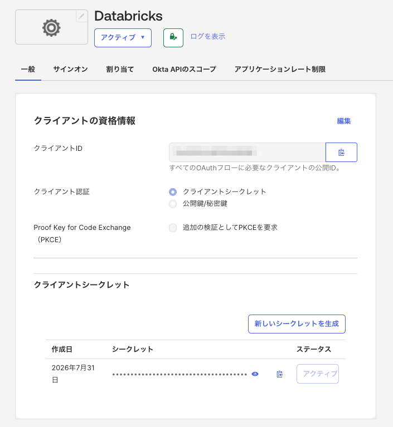Copy the client ID to clipboard

pos(341,152)
